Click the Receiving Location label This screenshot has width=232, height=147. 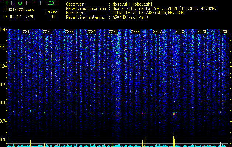(x=86, y=8)
